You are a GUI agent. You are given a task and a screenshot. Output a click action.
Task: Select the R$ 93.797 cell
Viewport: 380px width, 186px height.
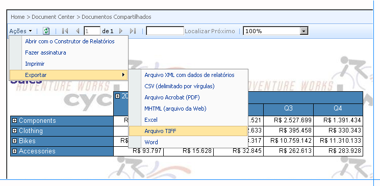click(139, 151)
